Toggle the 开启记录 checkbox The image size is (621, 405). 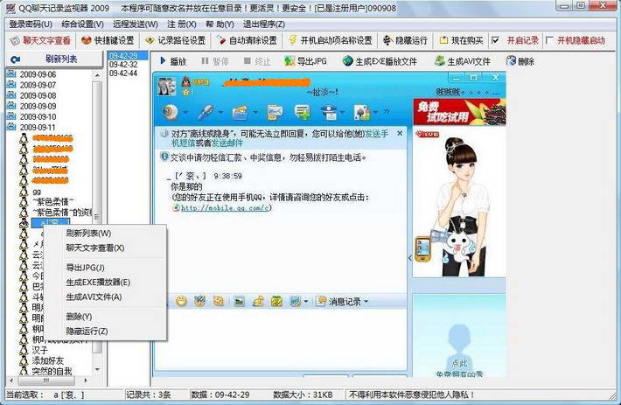pyautogui.click(x=495, y=40)
